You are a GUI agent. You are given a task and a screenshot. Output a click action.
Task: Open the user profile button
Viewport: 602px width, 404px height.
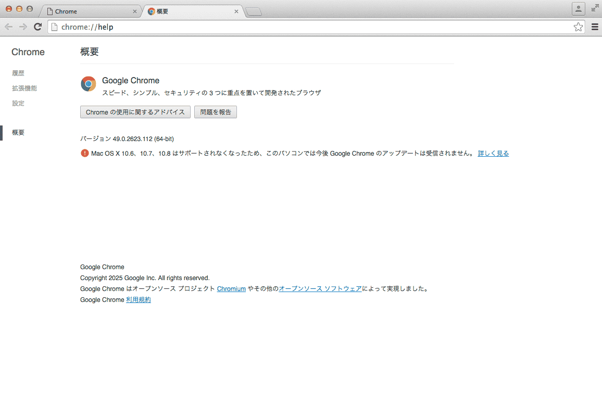pos(578,9)
